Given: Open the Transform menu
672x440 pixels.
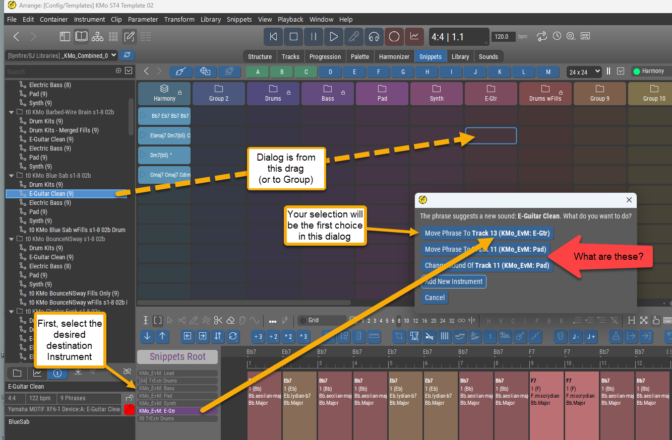Looking at the screenshot, I should pos(179,19).
